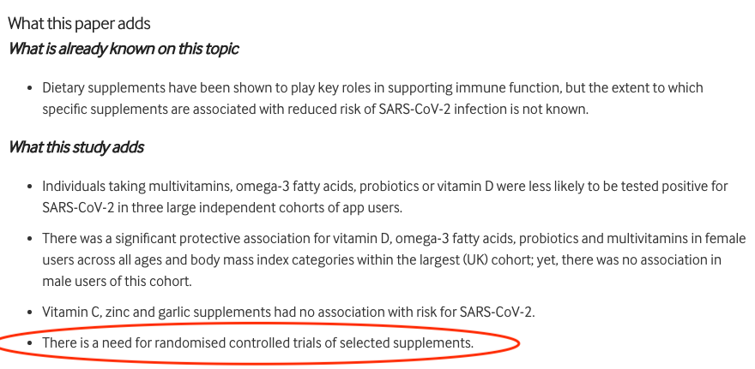This screenshot has width=755, height=369.
Task: Click the line 'SARS-CoV-2 in three large independent cohorts'
Action: [222, 207]
